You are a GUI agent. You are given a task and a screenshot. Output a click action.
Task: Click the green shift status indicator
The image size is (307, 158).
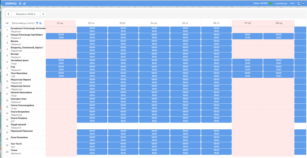(x=270, y=3)
